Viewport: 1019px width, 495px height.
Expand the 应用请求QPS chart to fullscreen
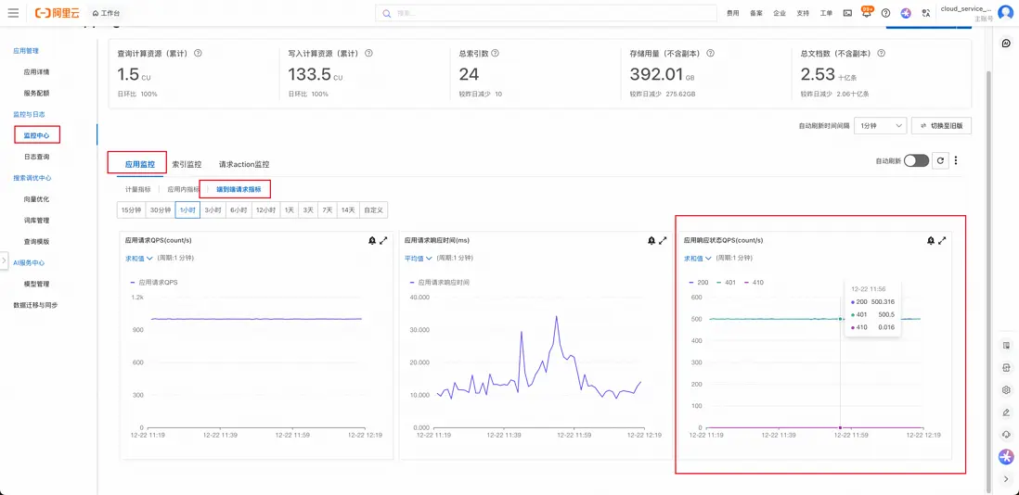tap(383, 240)
